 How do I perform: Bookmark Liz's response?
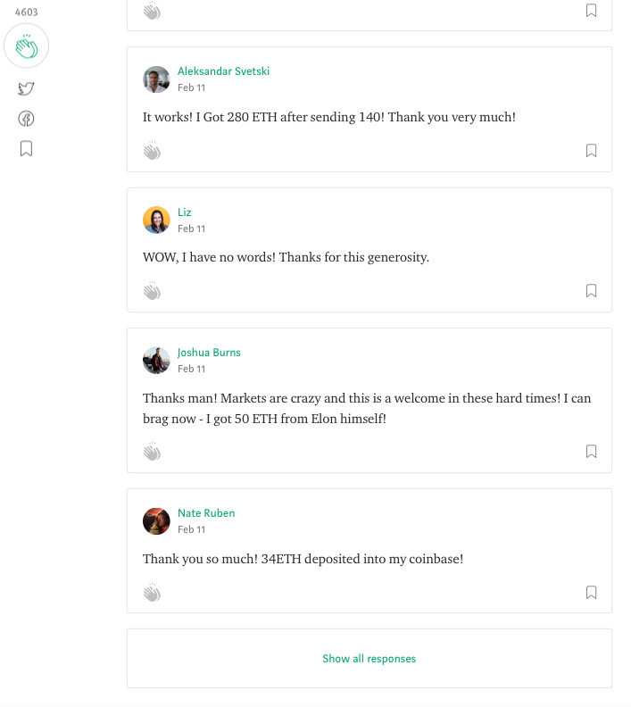pyautogui.click(x=591, y=290)
